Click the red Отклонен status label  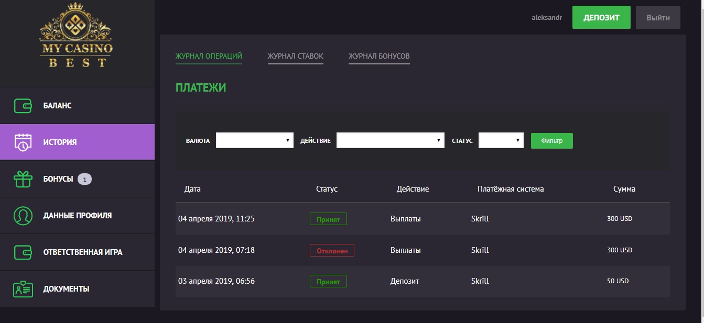(x=332, y=250)
